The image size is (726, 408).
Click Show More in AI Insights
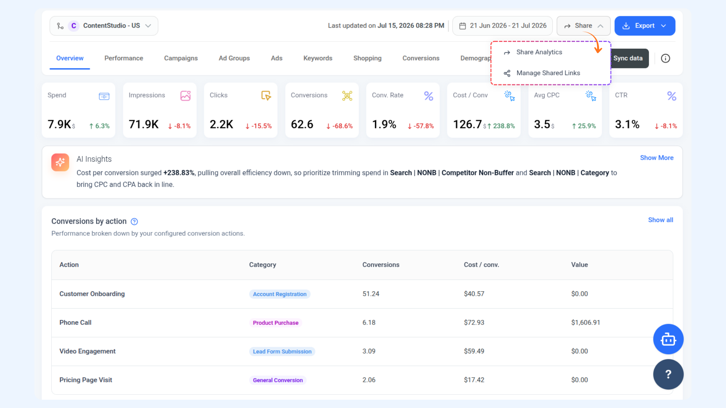[x=656, y=158]
